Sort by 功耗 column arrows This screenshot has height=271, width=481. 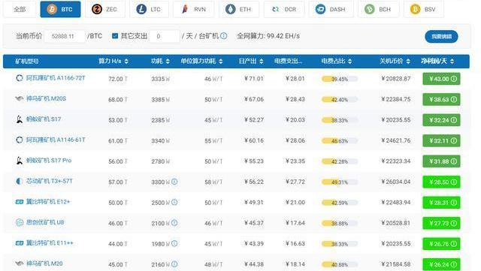point(168,62)
